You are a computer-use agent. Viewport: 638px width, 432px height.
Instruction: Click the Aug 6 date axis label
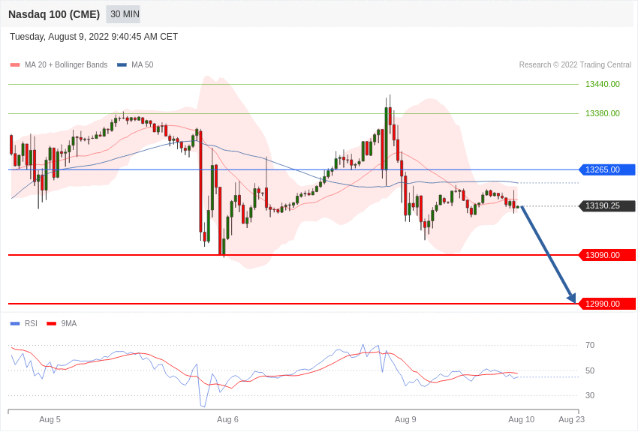point(227,420)
